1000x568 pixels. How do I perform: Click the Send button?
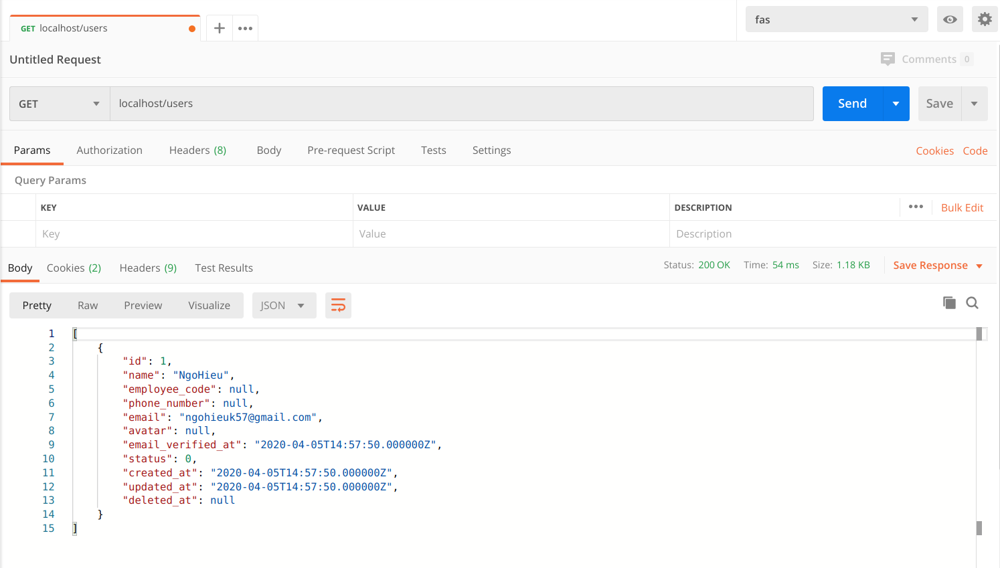pyautogui.click(x=852, y=104)
